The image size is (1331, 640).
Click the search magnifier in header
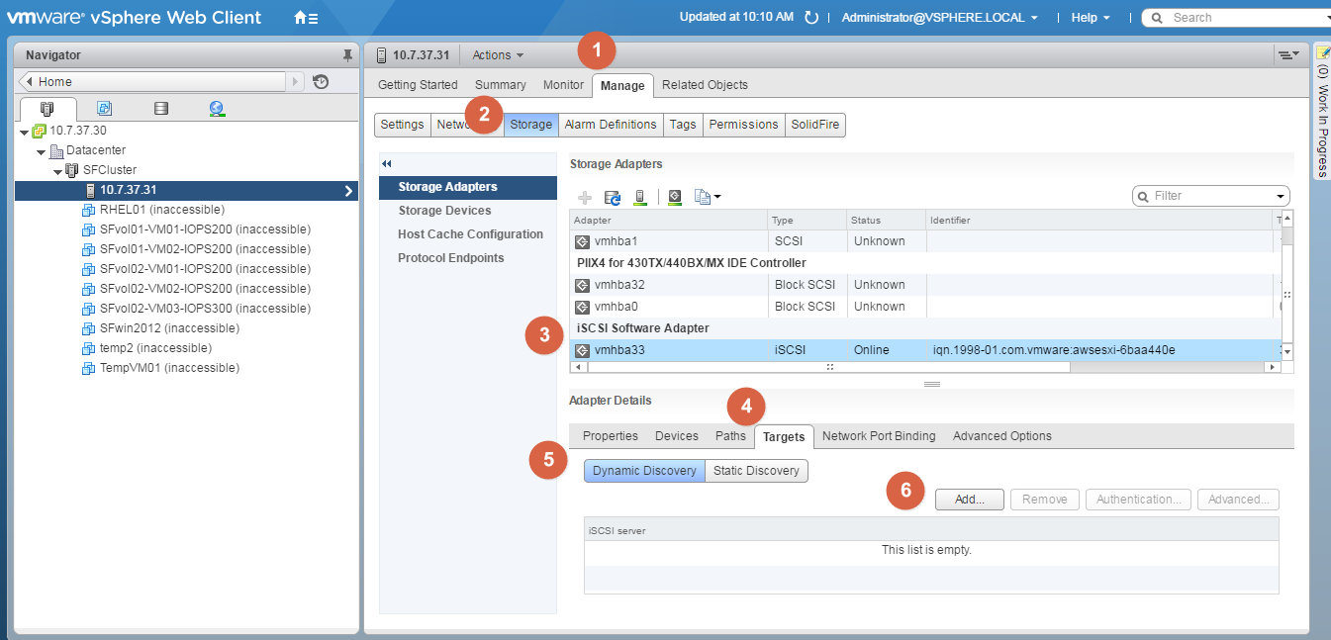coord(1156,18)
